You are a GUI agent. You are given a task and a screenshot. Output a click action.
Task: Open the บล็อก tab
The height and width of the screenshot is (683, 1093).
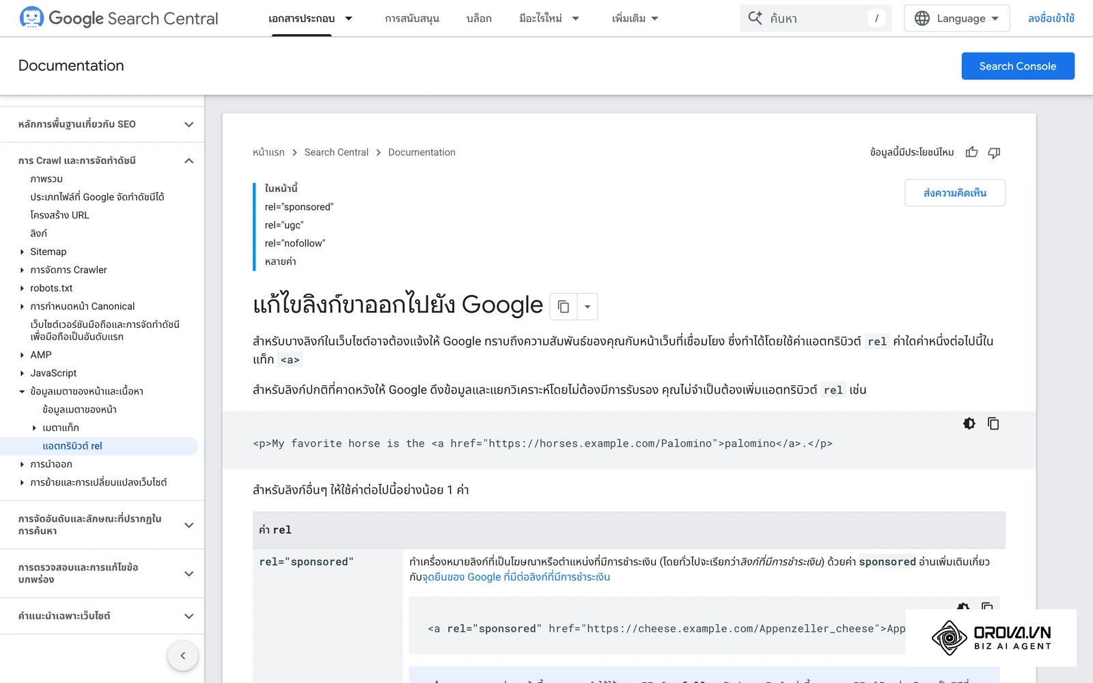pos(479,18)
